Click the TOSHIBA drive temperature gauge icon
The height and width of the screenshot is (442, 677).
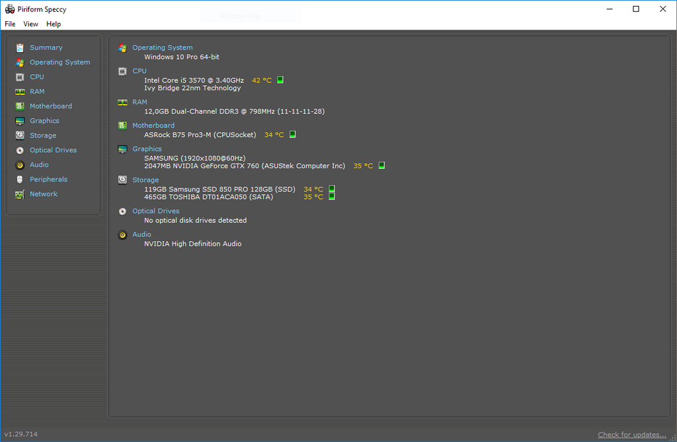point(332,196)
